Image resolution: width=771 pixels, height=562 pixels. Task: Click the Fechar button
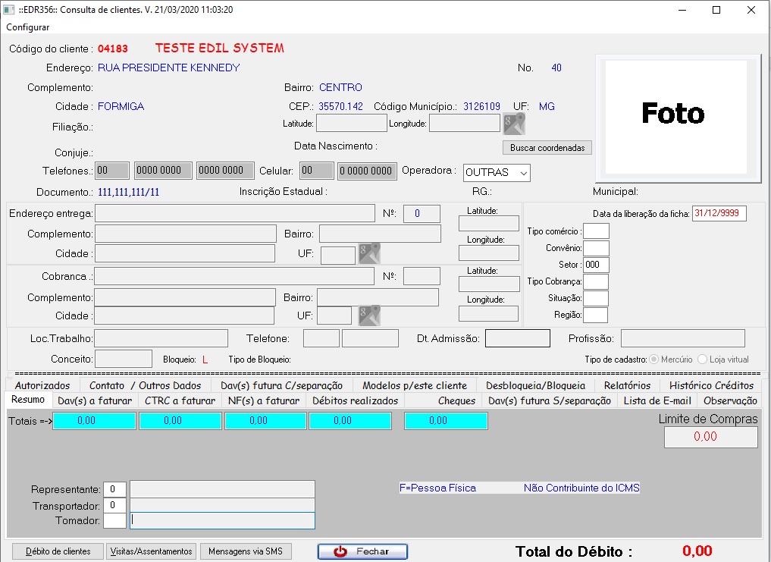pos(362,551)
